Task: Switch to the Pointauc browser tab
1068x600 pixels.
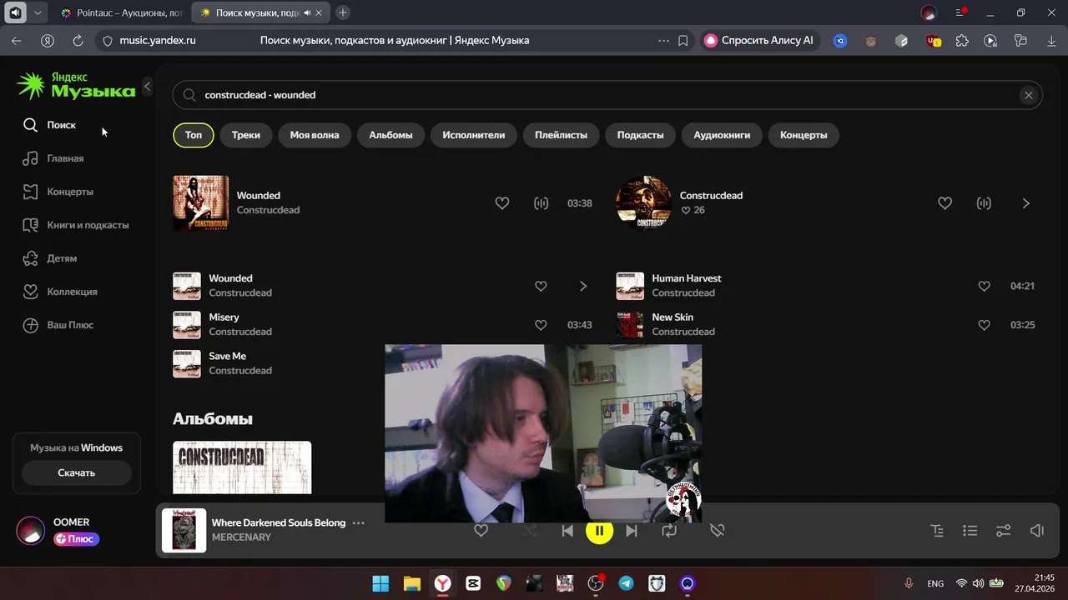Action: click(122, 12)
